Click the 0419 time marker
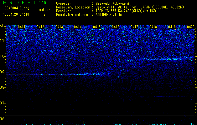 coord(172,27)
